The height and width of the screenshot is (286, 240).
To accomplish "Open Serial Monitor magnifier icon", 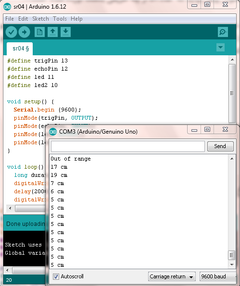I will coord(223,32).
